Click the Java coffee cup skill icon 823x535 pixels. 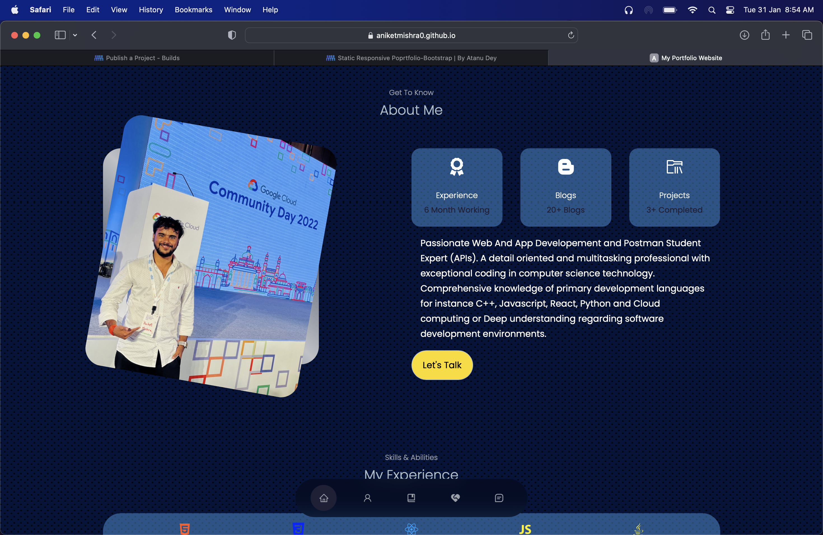(638, 529)
